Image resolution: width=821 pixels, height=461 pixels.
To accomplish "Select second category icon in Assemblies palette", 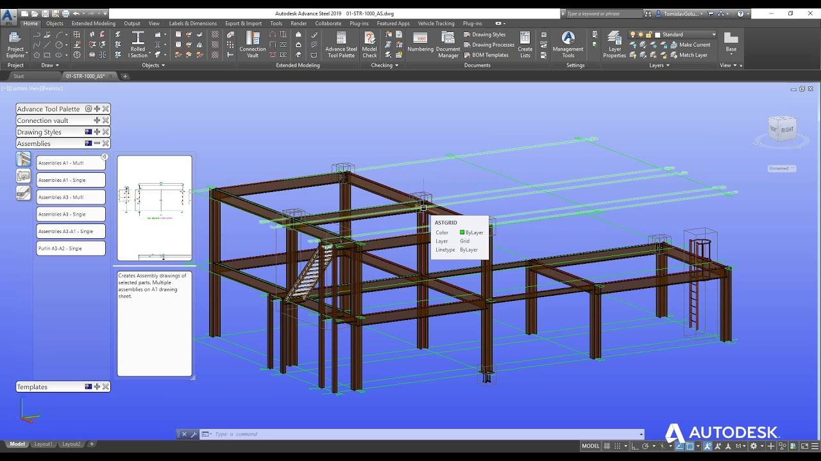I will point(23,175).
